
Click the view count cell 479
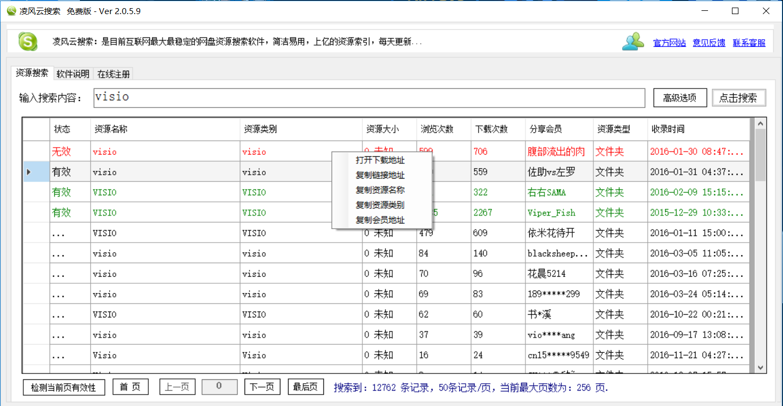443,233
